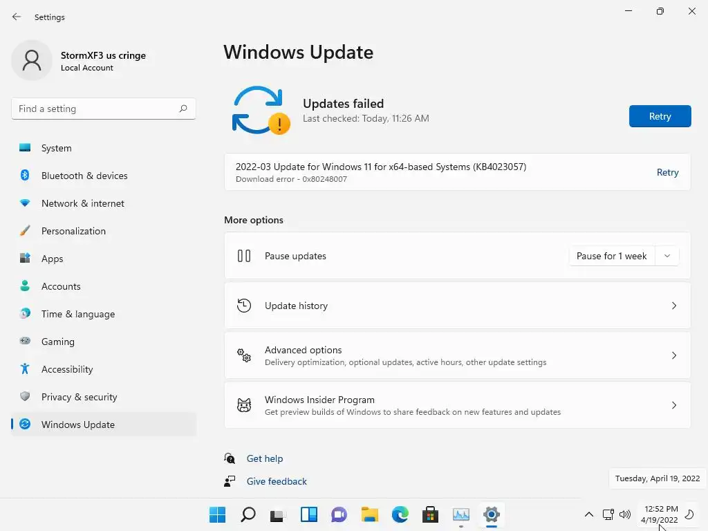Click the Update history clock icon
Viewport: 708px width, 531px height.
(244, 306)
